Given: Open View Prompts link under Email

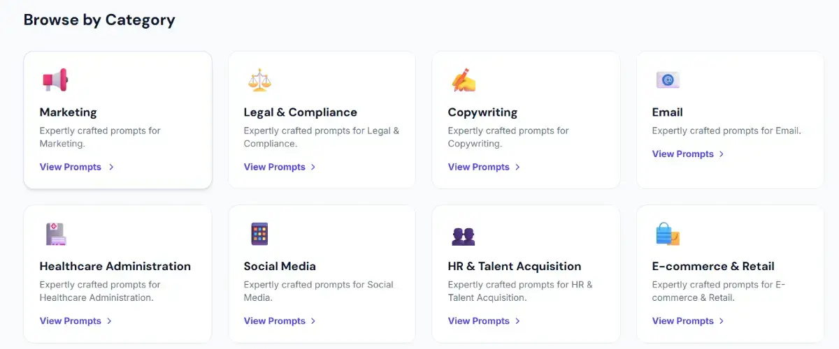Looking at the screenshot, I should 683,154.
